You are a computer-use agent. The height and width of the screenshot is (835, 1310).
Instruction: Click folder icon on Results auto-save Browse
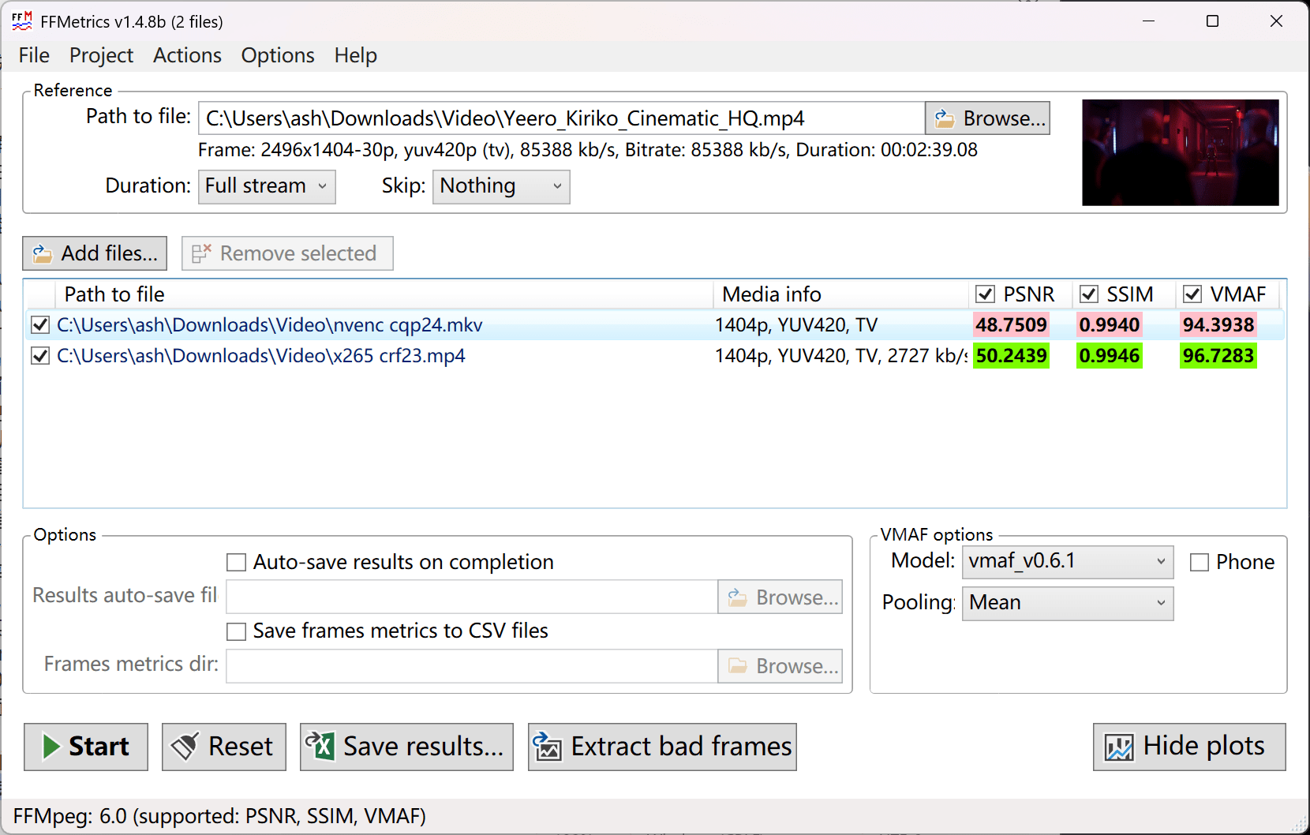pyautogui.click(x=738, y=597)
